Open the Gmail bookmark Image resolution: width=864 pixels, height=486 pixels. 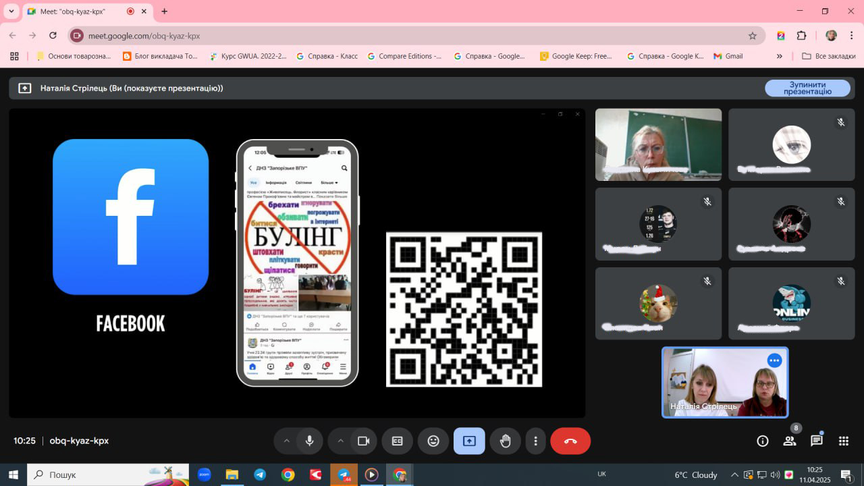click(728, 56)
